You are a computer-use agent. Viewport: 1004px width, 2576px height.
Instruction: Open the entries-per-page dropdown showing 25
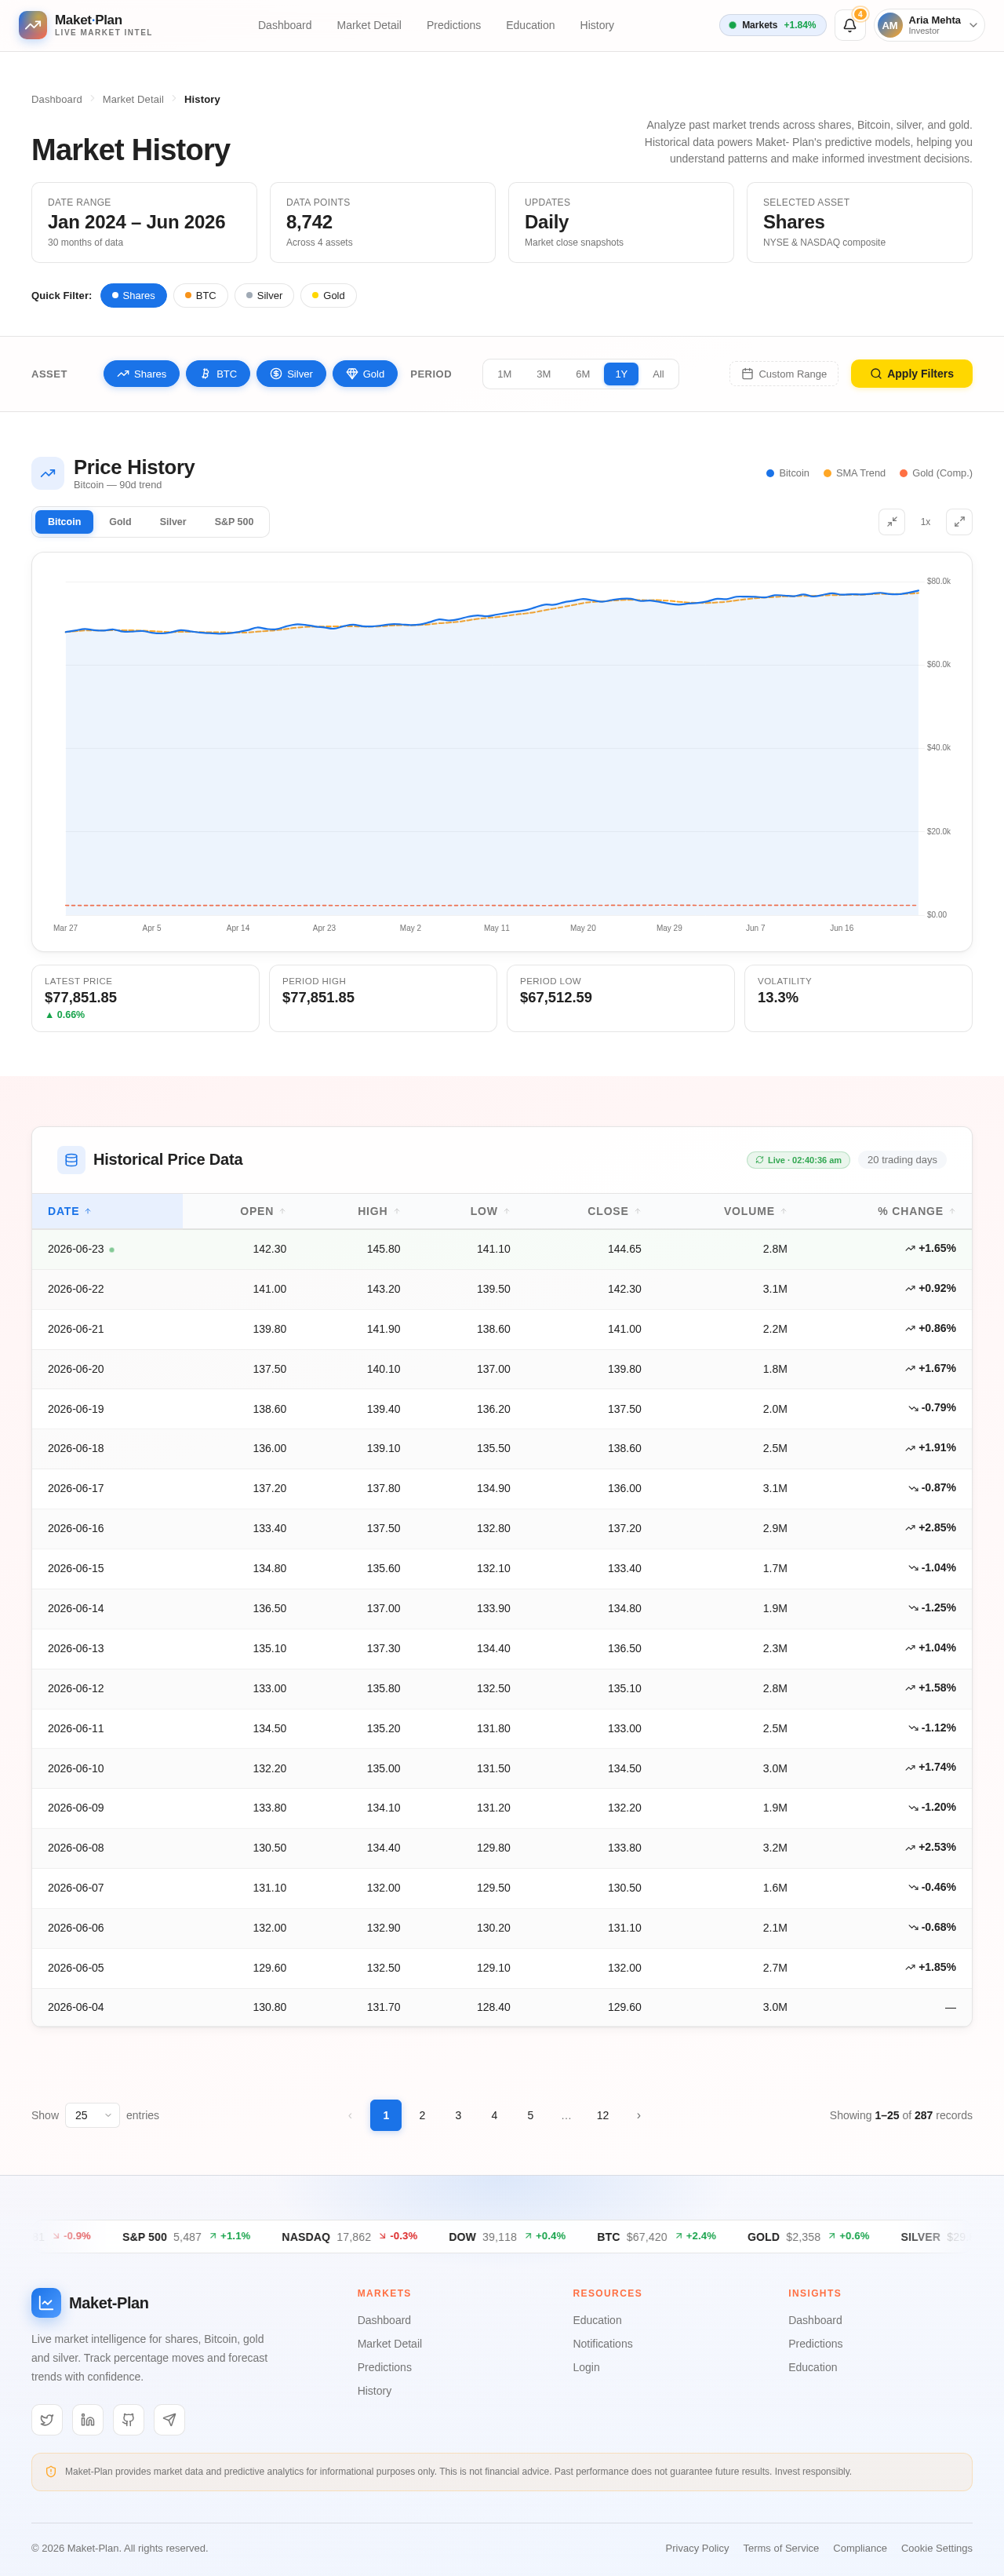[x=93, y=2115]
